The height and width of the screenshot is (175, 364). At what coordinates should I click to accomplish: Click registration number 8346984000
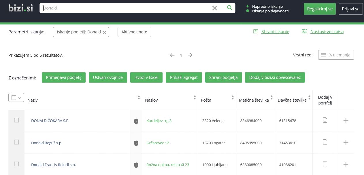pos(251,121)
